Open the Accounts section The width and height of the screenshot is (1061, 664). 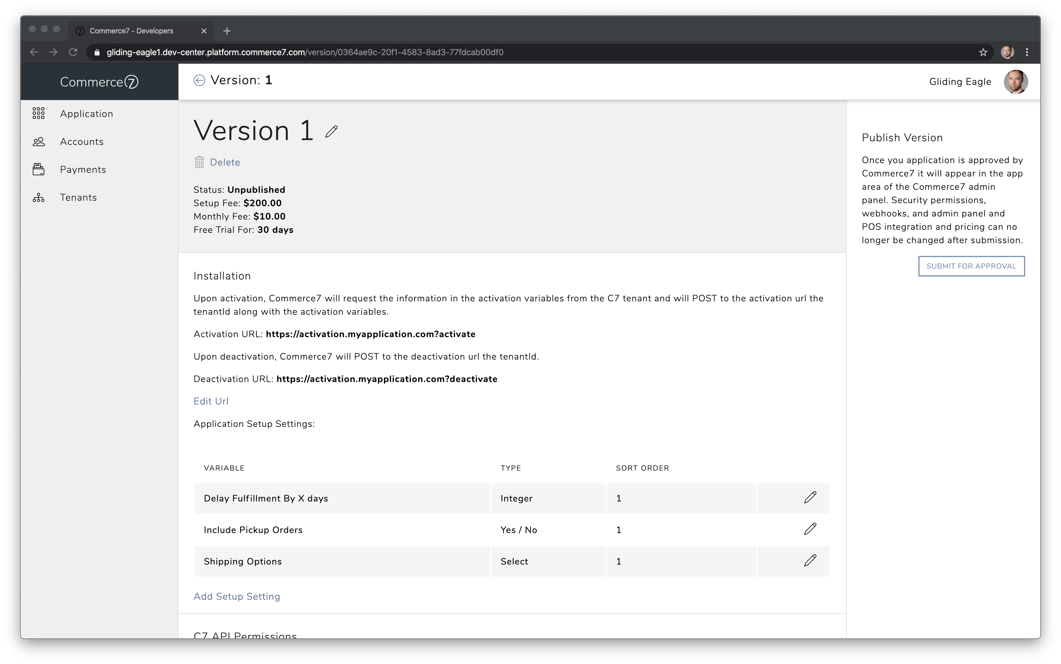(x=82, y=142)
